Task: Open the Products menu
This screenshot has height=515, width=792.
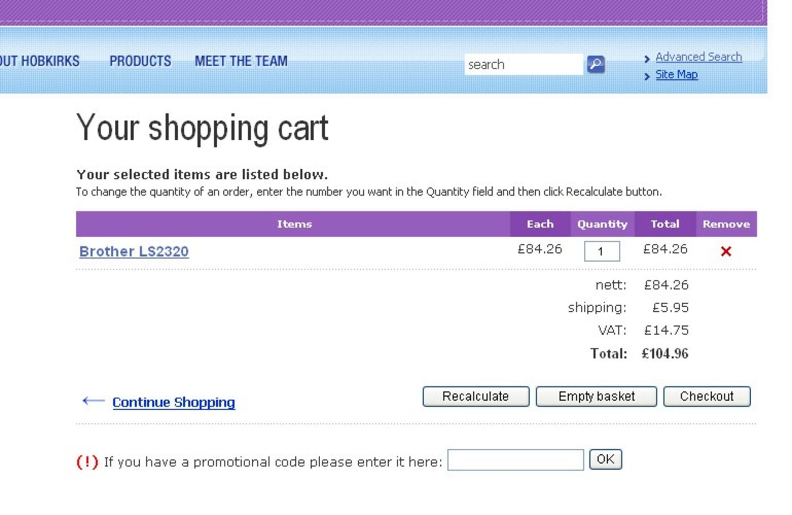Action: click(140, 61)
